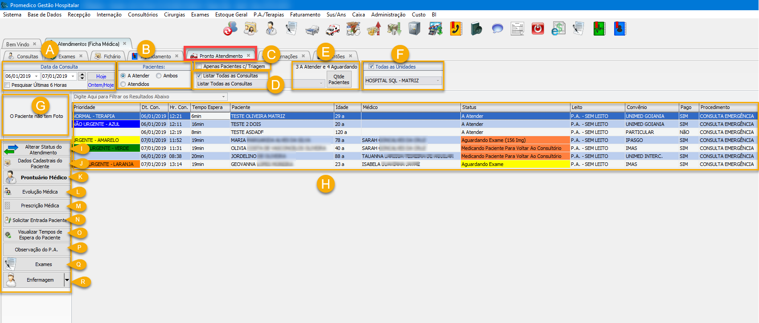Click the doctor icon in the toolbar

click(x=271, y=29)
